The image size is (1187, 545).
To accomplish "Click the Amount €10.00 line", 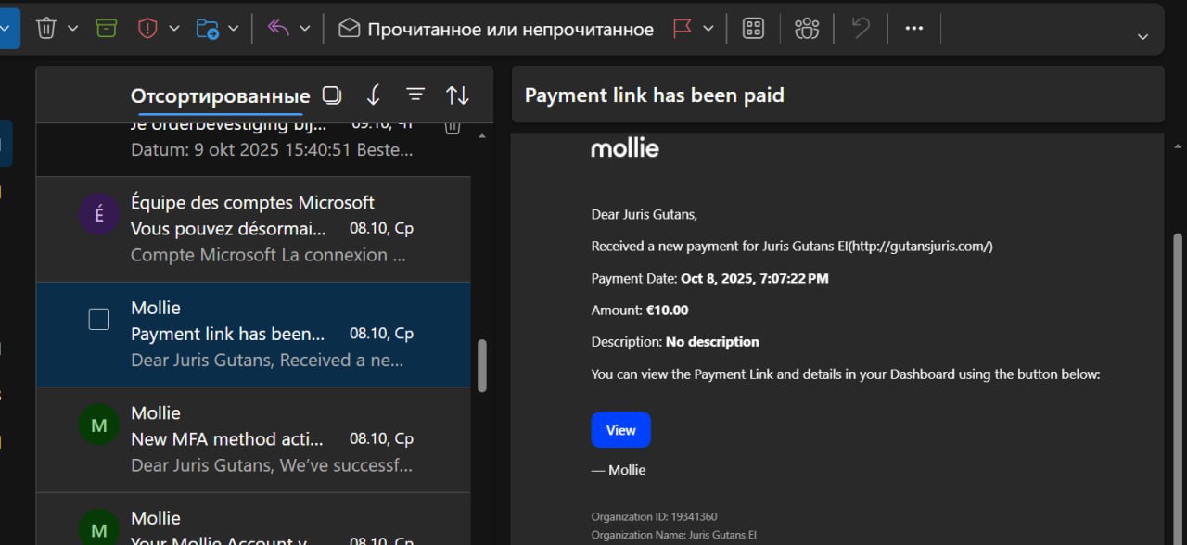I will [x=640, y=311].
